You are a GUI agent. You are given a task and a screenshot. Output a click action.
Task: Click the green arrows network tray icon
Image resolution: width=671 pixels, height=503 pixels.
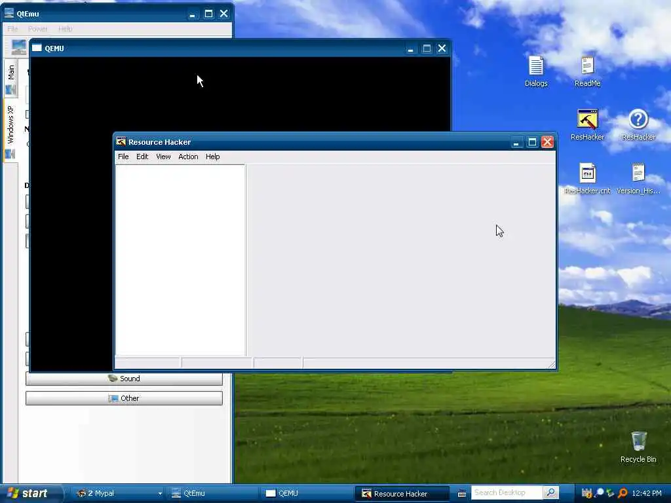pyautogui.click(x=610, y=493)
